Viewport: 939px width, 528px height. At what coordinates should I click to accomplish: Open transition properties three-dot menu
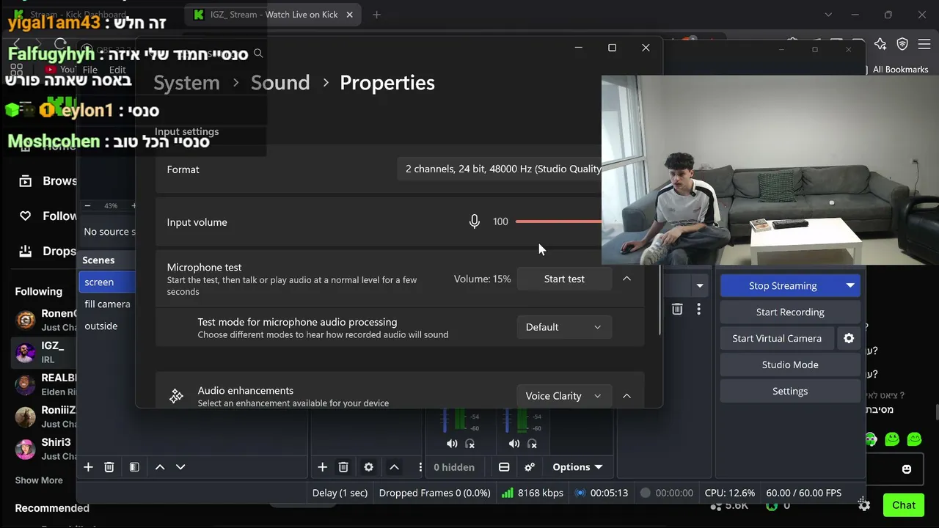[698, 309]
